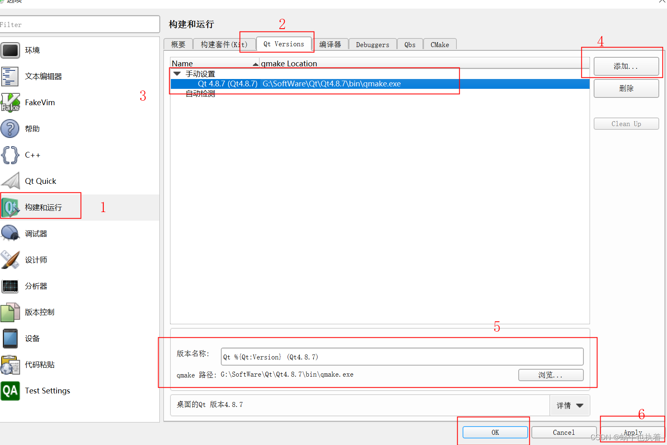Confirm with the OK button

point(495,432)
